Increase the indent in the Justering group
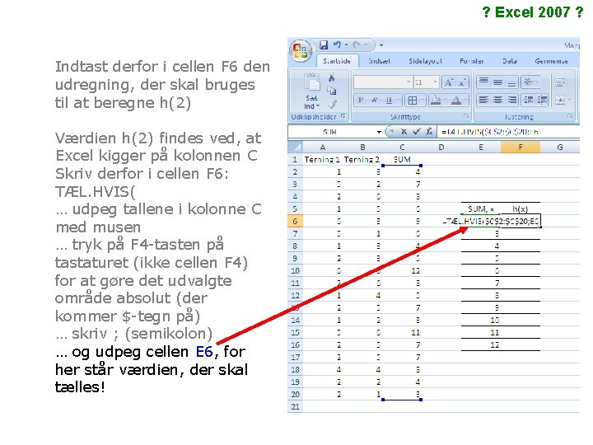Image resolution: width=593 pixels, height=445 pixels. click(x=542, y=101)
